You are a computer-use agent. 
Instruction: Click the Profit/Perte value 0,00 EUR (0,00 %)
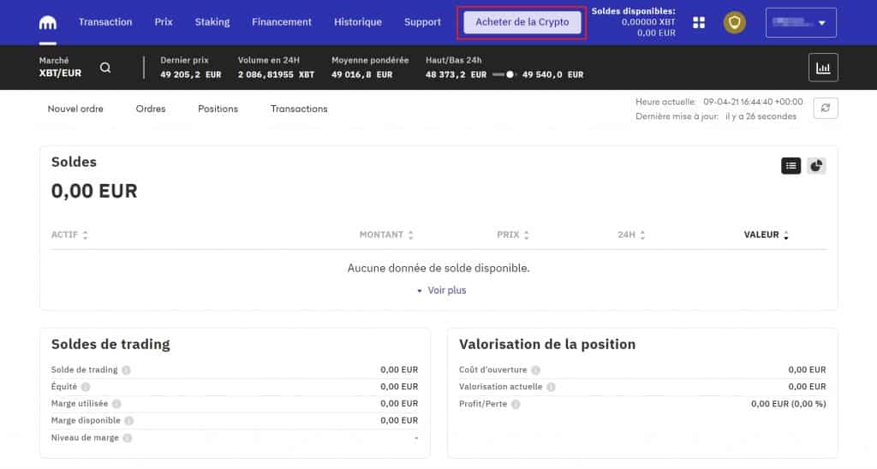tap(789, 404)
